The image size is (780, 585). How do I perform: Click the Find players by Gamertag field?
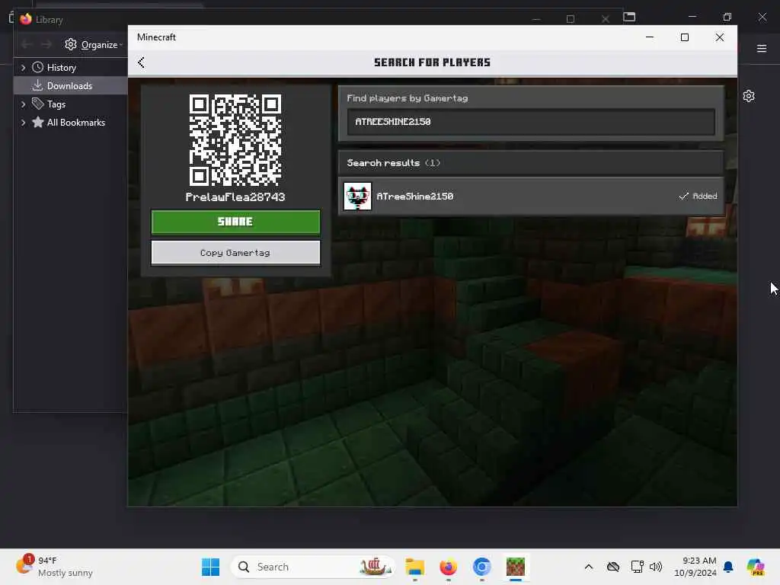tap(531, 122)
